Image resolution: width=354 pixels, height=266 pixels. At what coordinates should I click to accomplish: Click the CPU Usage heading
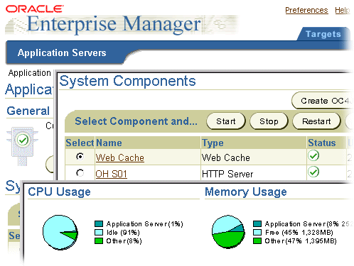tap(59, 192)
